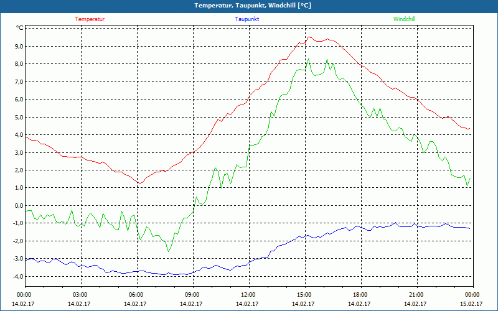
Task: Click the green Windchill legend label
Action: [x=404, y=19]
